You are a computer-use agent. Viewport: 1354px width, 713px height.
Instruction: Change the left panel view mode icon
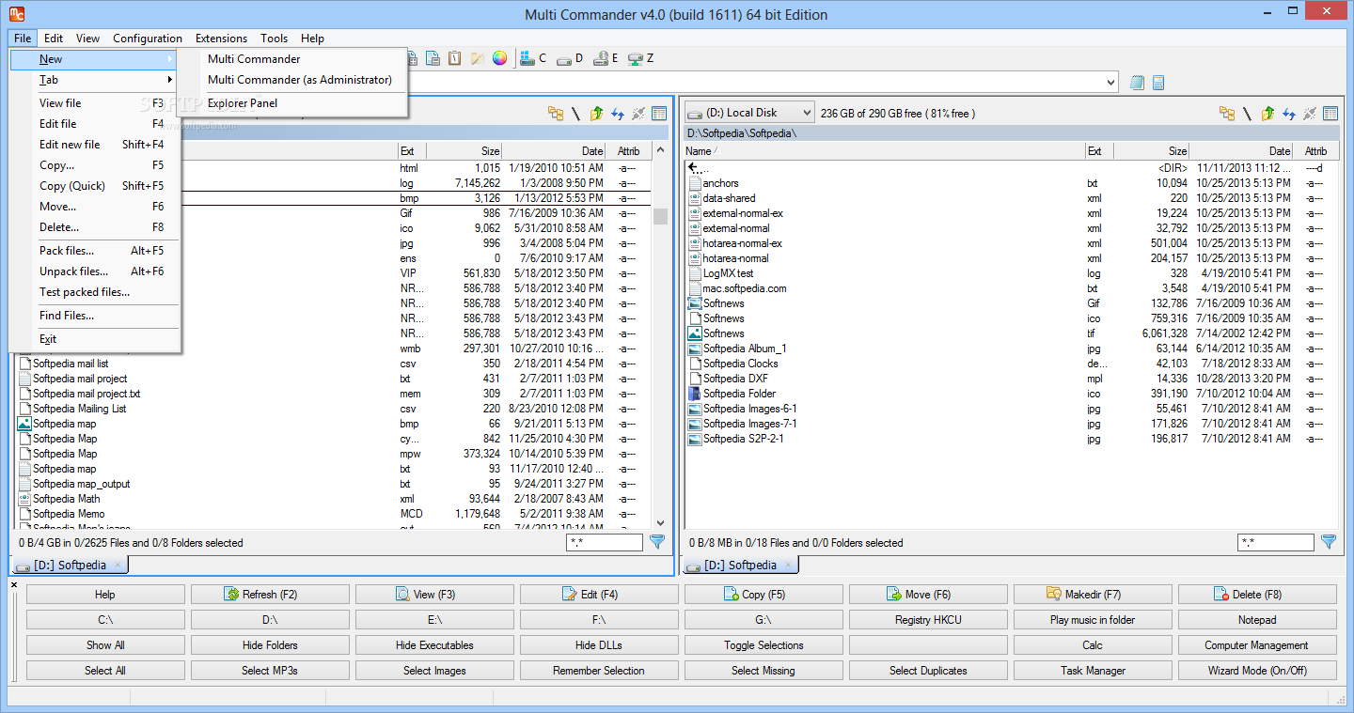[x=659, y=114]
